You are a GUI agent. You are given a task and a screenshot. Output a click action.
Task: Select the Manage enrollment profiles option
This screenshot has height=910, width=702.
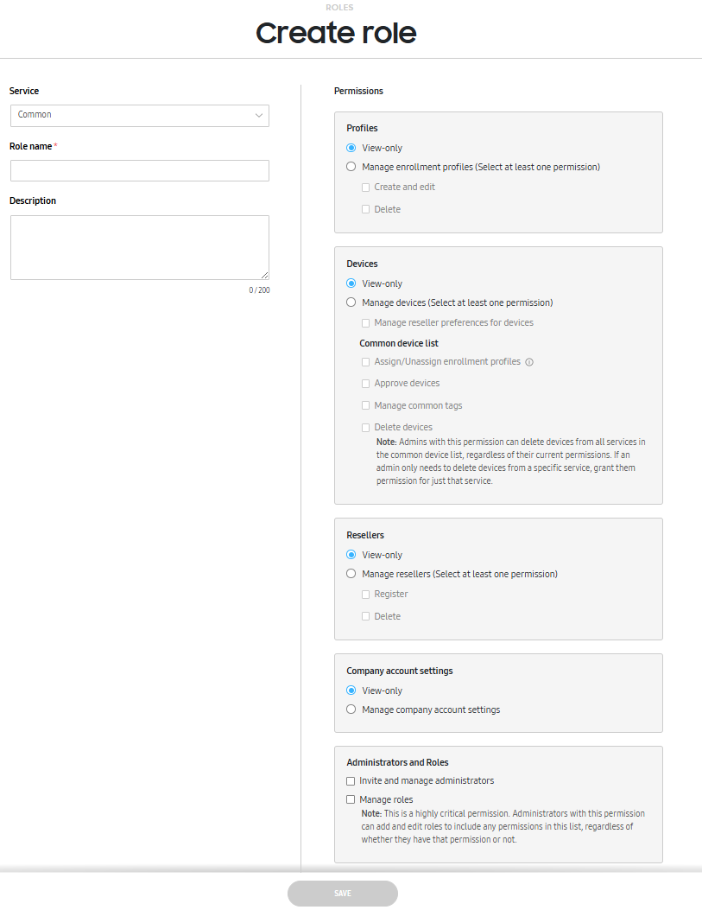pos(351,166)
